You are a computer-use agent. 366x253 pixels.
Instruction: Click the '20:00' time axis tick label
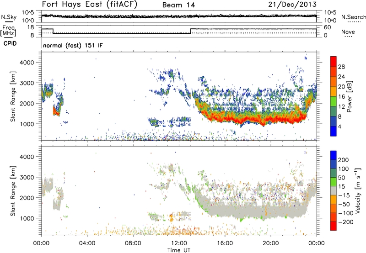[271, 243]
